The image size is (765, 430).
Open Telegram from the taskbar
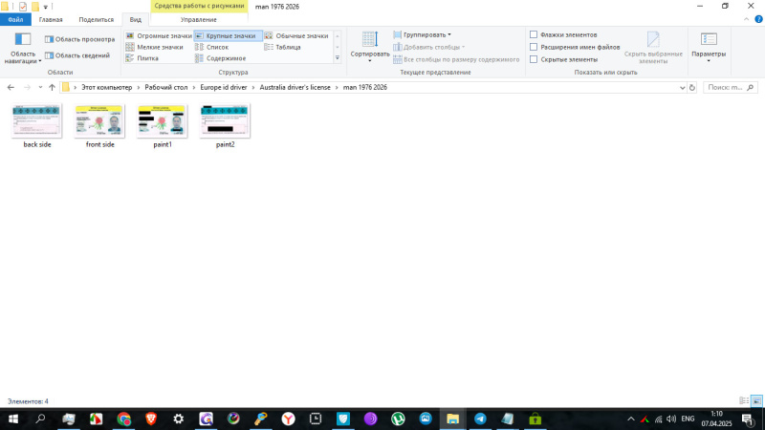coord(480,419)
